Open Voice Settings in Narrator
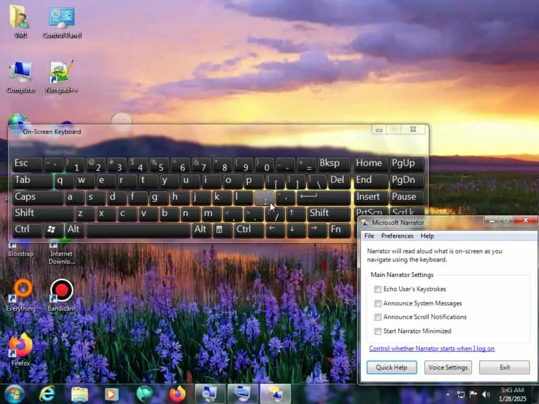This screenshot has width=539, height=404. [x=448, y=367]
